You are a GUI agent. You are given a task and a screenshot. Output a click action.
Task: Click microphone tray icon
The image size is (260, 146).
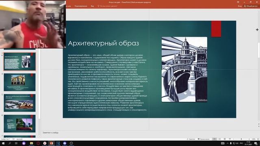(x=231, y=143)
